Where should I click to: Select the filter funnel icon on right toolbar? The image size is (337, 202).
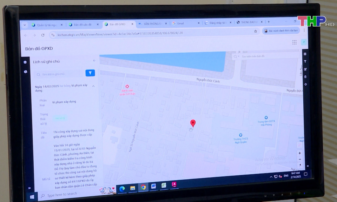(x=305, y=61)
